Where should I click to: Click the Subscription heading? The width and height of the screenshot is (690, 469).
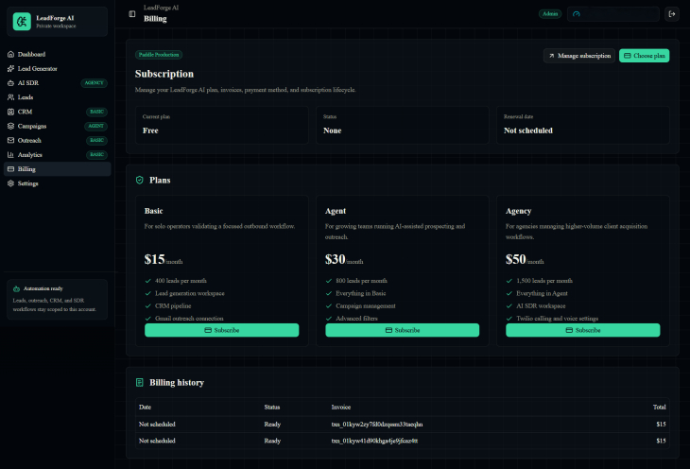(164, 74)
